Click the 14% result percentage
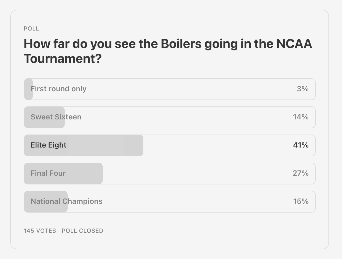The width and height of the screenshot is (342, 259). (301, 117)
